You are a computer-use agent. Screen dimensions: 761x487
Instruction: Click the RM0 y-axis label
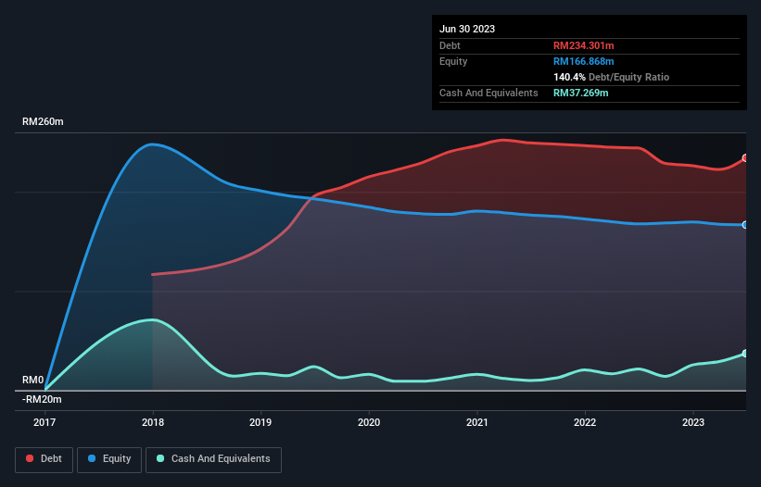tap(33, 380)
